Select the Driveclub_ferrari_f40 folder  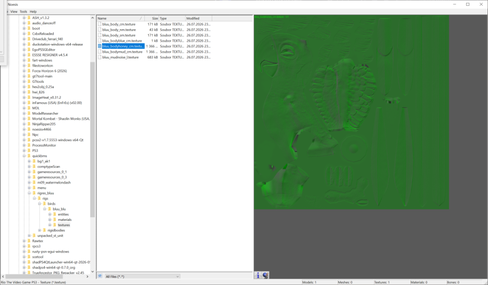47,39
